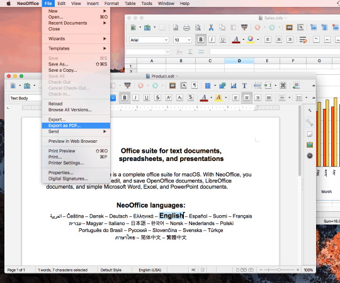Expand the font size 10 dropdown
Viewport: 340px width, 283px height.
189,40
